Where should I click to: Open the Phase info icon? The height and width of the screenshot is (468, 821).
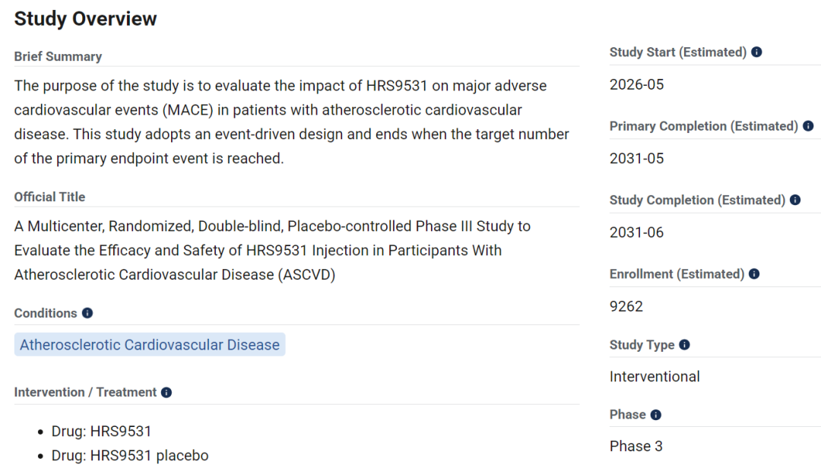coord(655,415)
